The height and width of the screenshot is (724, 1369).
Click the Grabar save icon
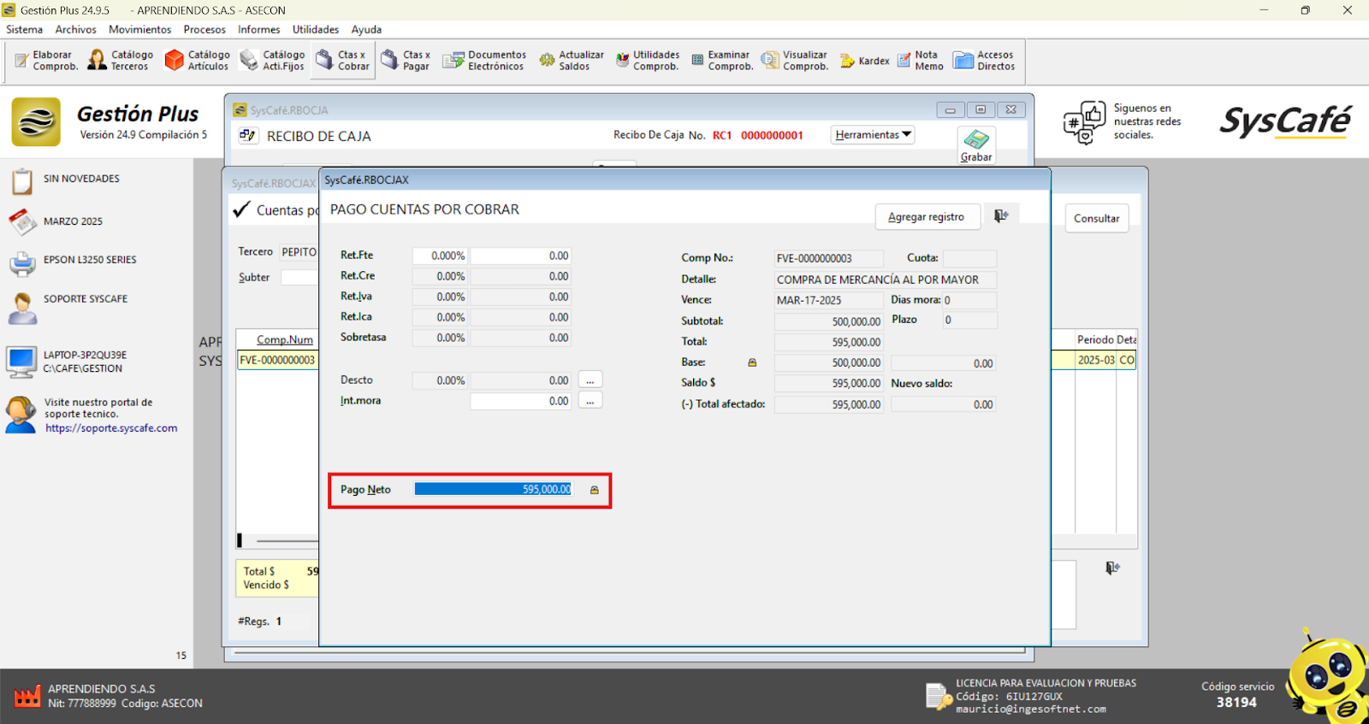click(976, 144)
